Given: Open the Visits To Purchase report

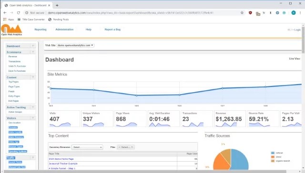Looking at the screenshot, I should (17, 66).
